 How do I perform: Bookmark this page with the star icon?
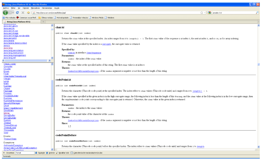(x=202, y=13)
